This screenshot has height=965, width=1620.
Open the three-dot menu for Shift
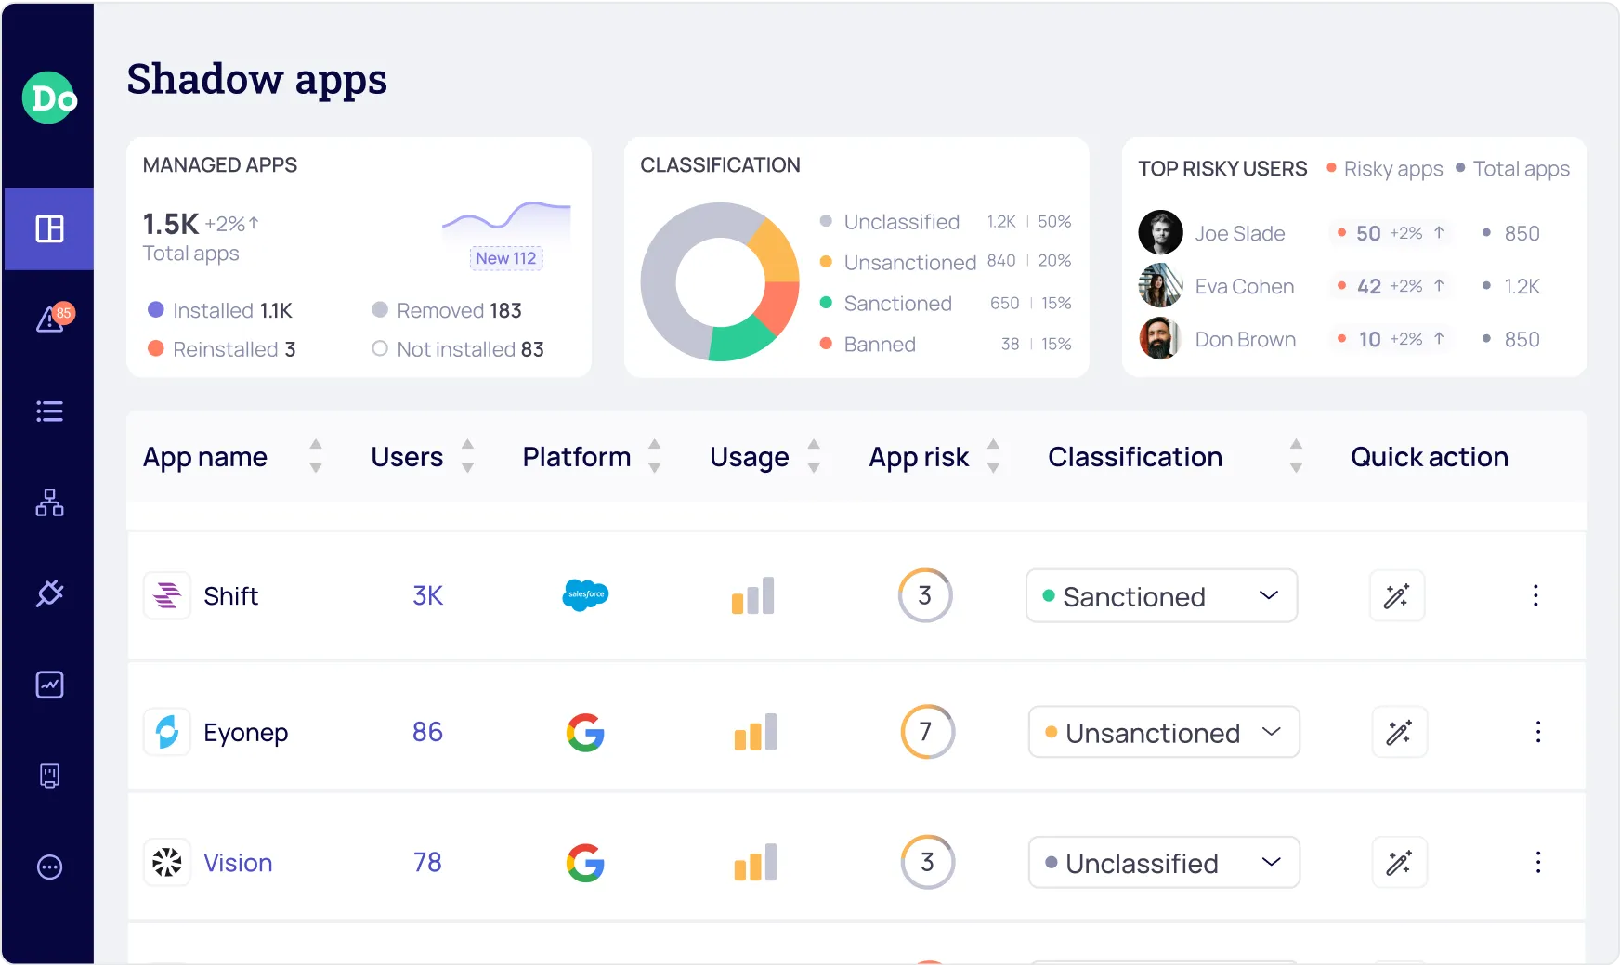(x=1536, y=595)
